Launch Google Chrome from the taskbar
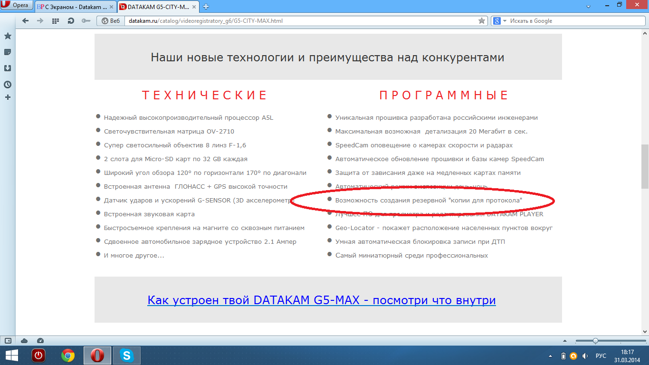The image size is (649, 365). click(x=68, y=355)
